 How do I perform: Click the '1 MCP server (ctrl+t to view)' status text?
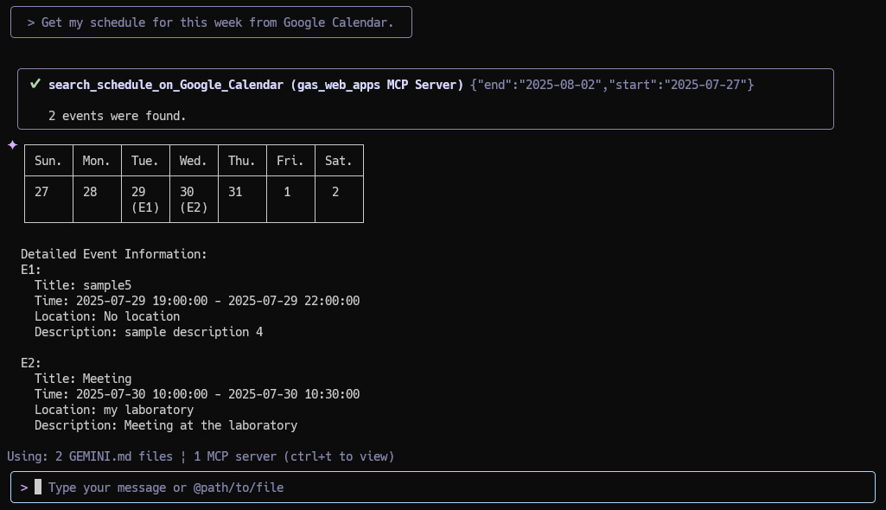click(x=294, y=456)
